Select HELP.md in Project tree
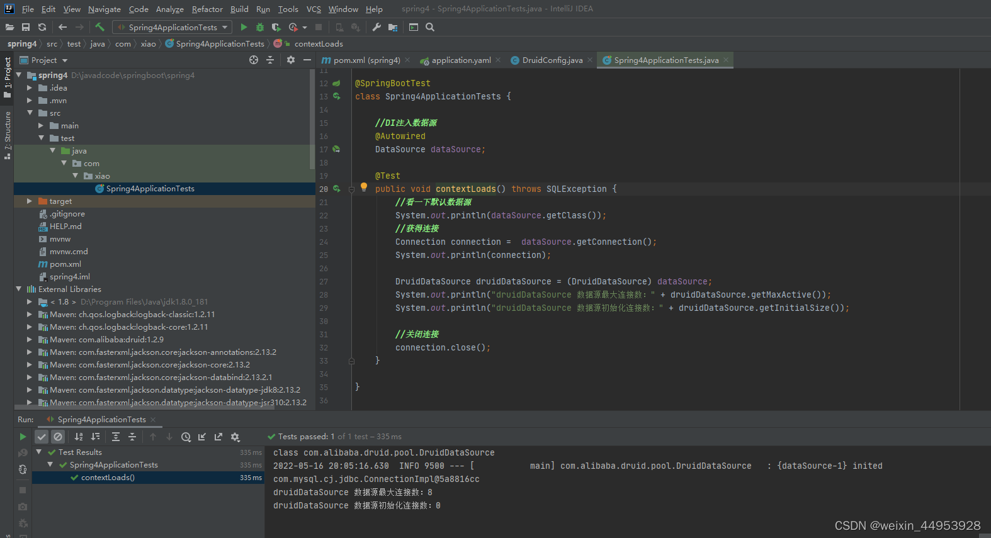Image resolution: width=991 pixels, height=538 pixels. tap(65, 227)
